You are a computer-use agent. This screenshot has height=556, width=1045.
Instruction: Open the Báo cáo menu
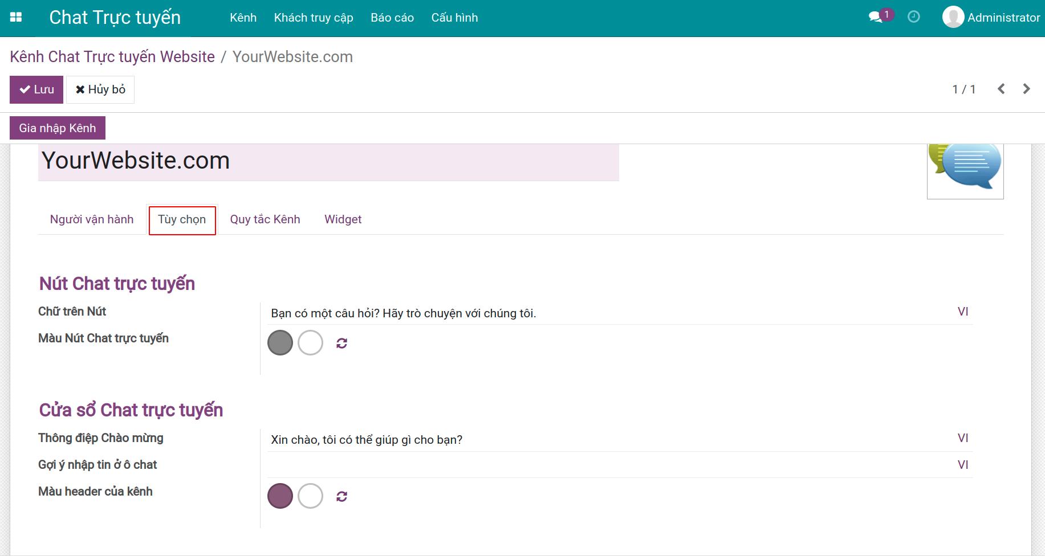392,18
